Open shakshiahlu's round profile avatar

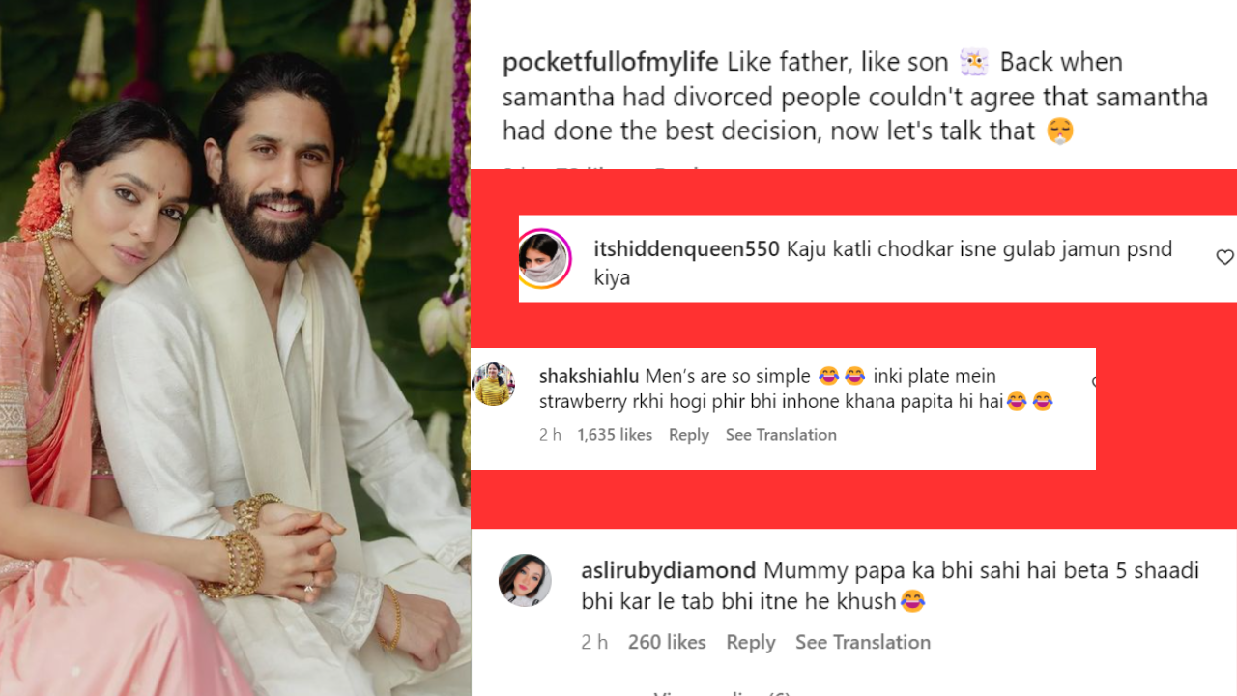pyautogui.click(x=493, y=384)
